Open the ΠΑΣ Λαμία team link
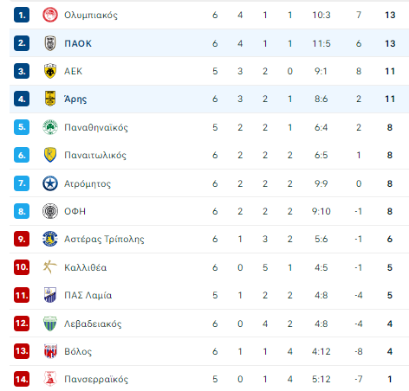409x391 pixels. [x=88, y=295]
